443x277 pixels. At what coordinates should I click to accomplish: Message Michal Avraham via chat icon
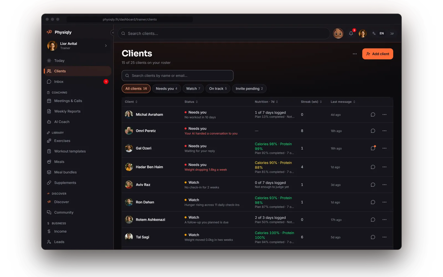(x=373, y=114)
